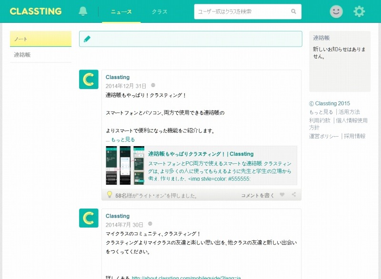381x279 pixels.
Task: Click the 2014年12月 31日 post date
Action: pyautogui.click(x=126, y=86)
